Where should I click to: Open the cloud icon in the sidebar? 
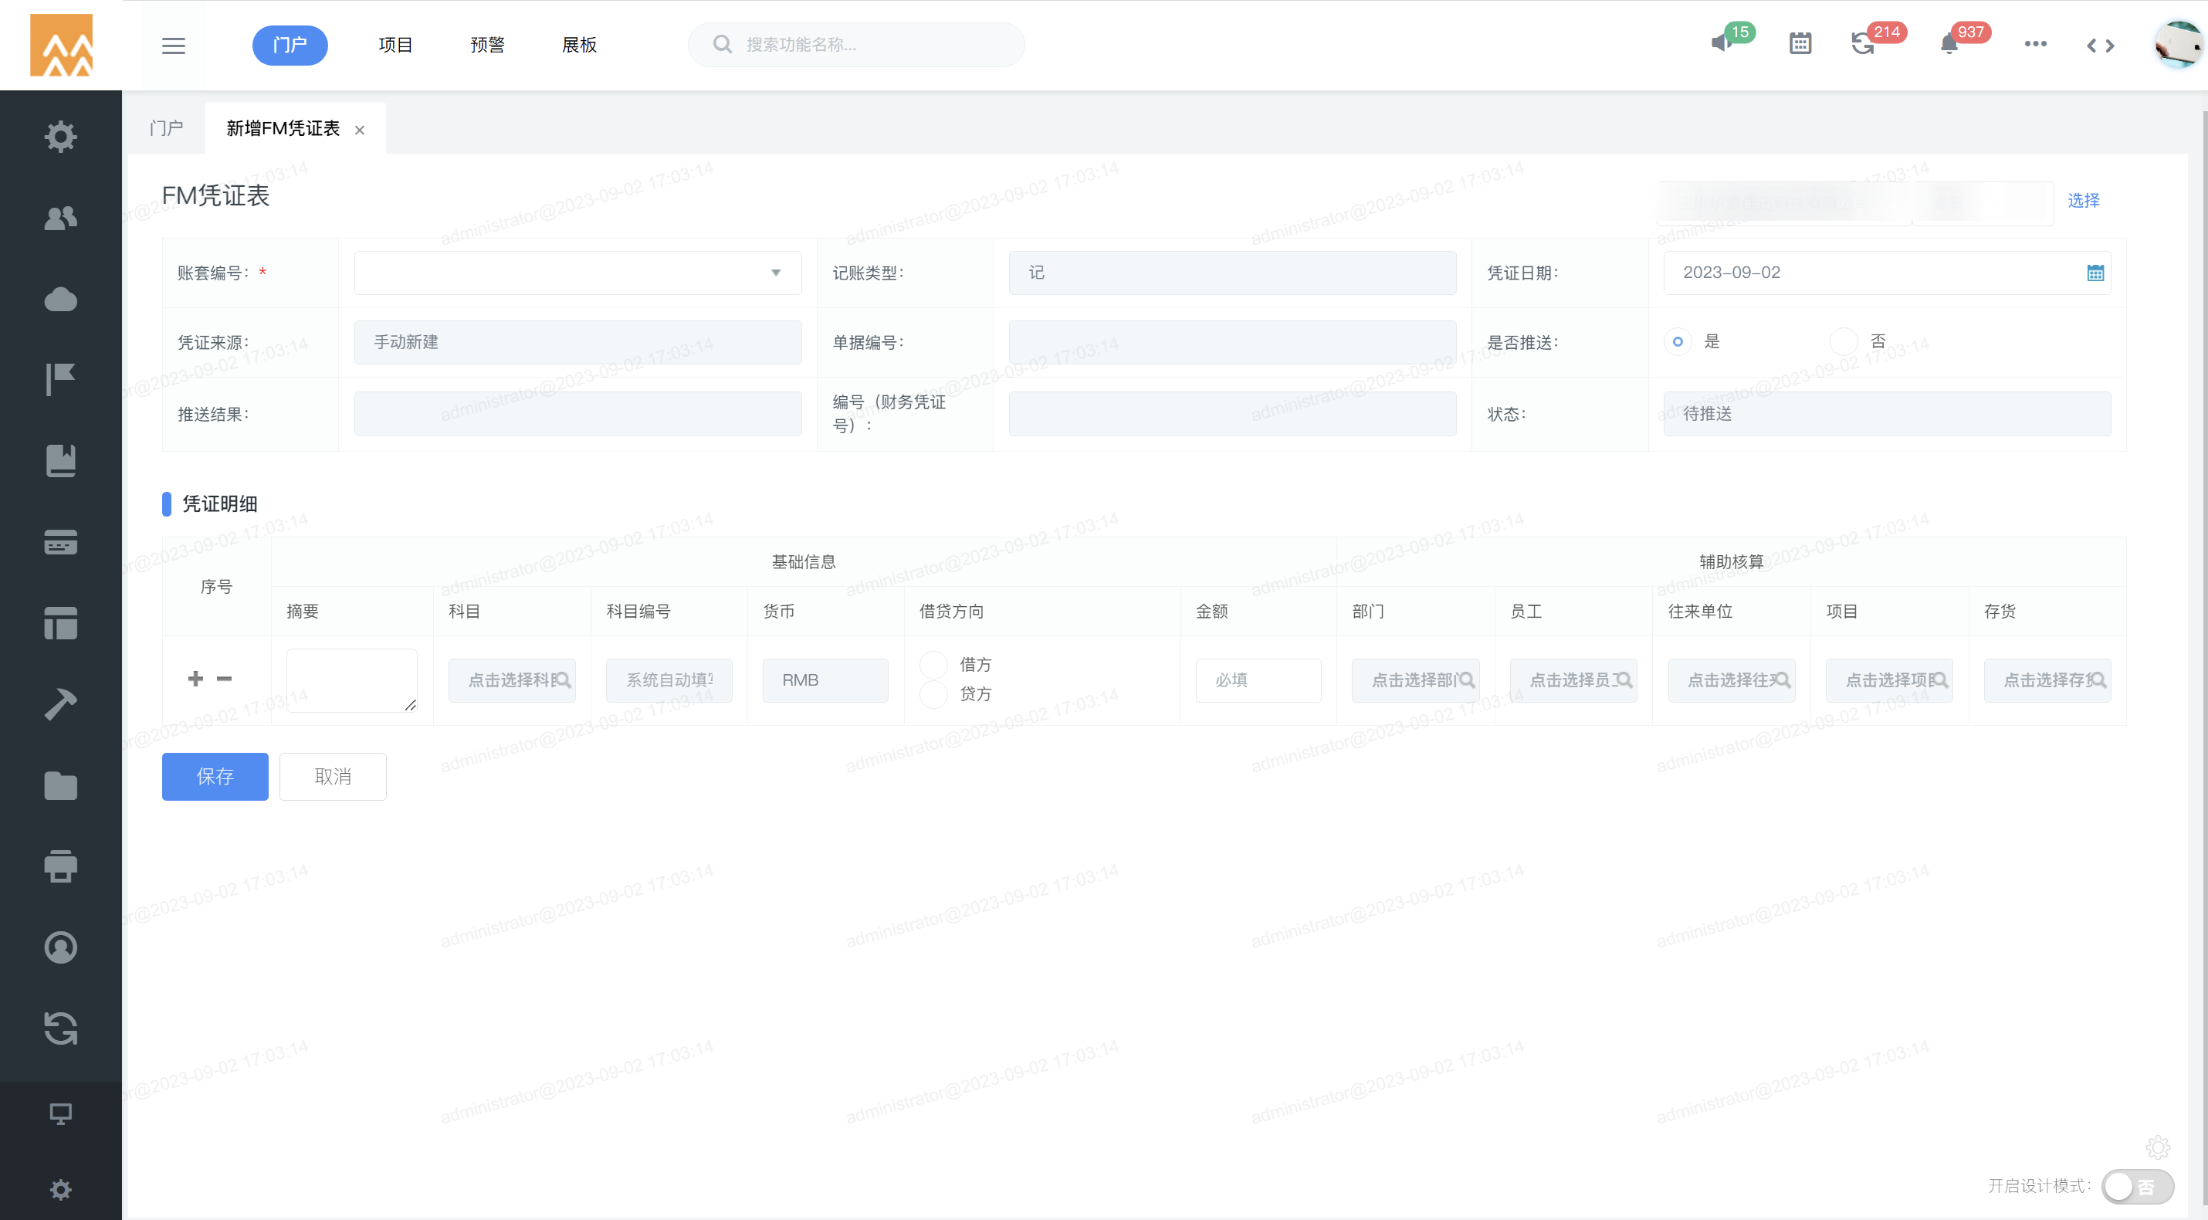(60, 300)
